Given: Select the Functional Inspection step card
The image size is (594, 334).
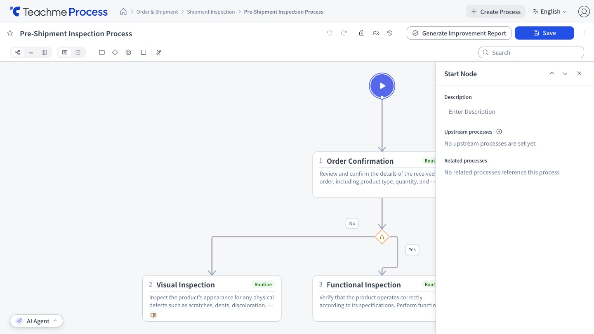Looking at the screenshot, I should click(x=374, y=299).
